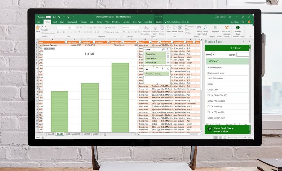Image resolution: width=282 pixels, height=171 pixels.
Task: Open the General number format dropdown
Action: [x=139, y=28]
